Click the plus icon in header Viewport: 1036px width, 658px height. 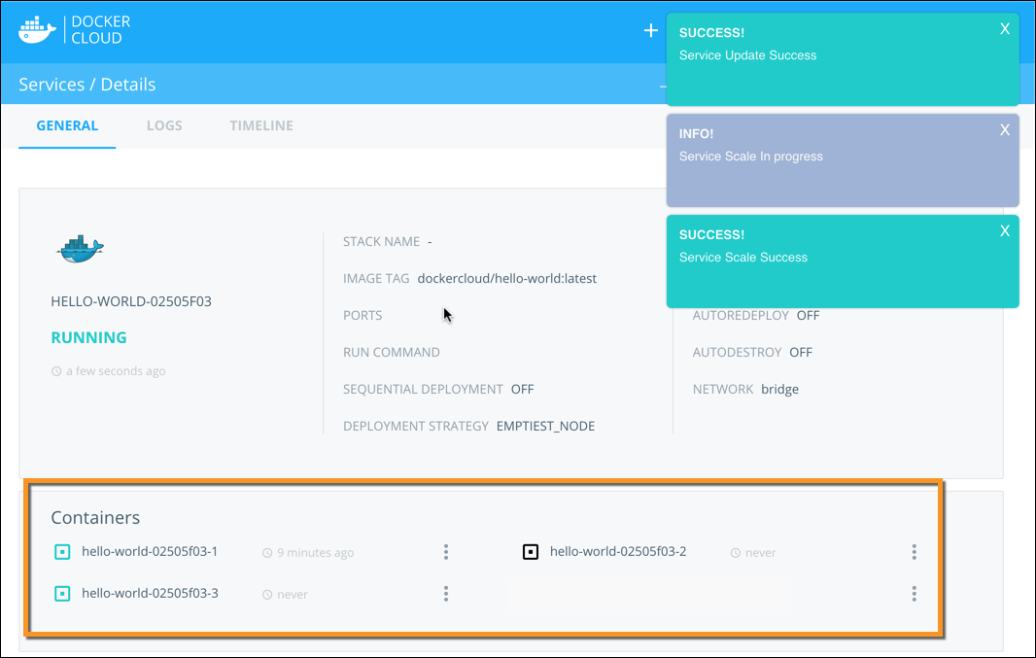coord(650,30)
